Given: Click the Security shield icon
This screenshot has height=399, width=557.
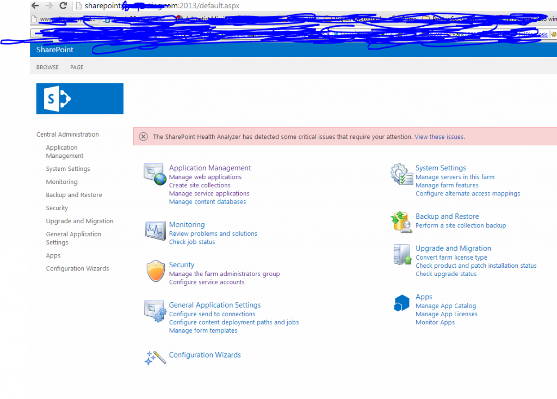Looking at the screenshot, I should pos(156,271).
